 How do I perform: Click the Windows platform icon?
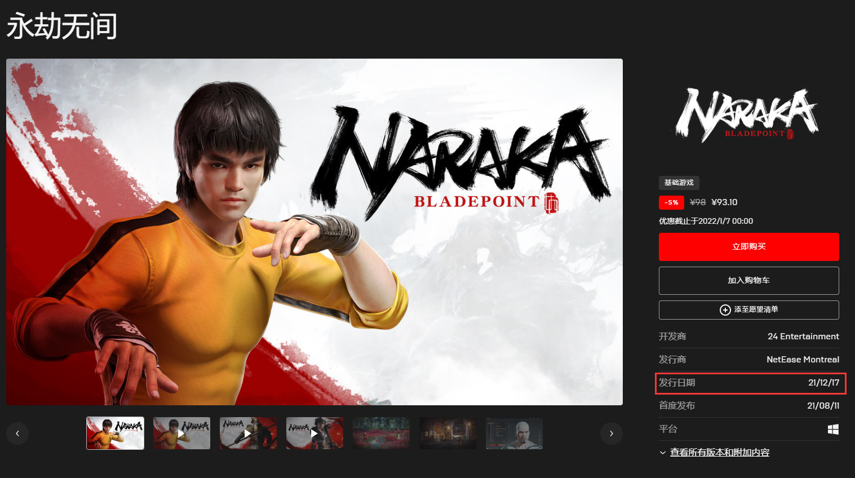[x=833, y=430]
